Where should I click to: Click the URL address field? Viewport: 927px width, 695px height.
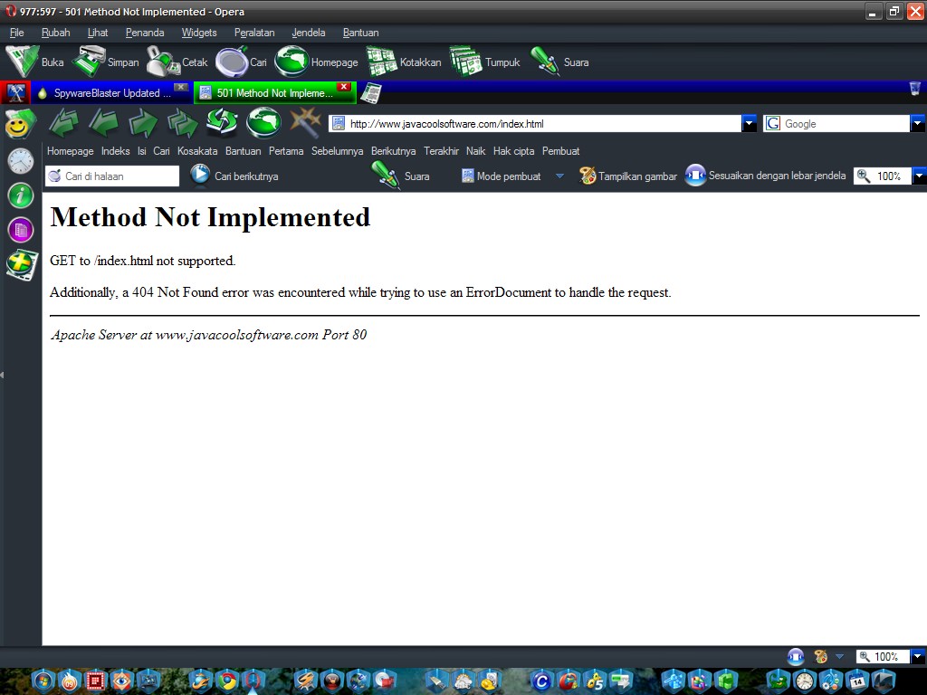coord(535,123)
